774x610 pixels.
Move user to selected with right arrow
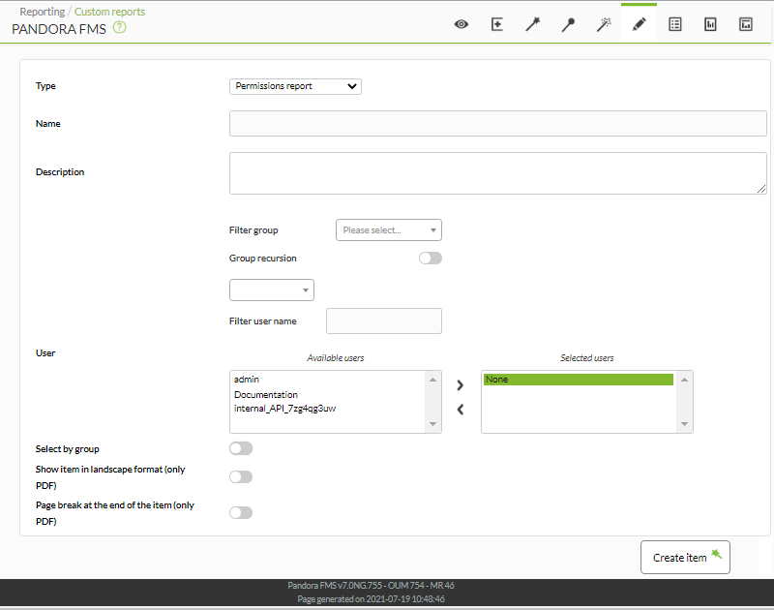pyautogui.click(x=461, y=384)
